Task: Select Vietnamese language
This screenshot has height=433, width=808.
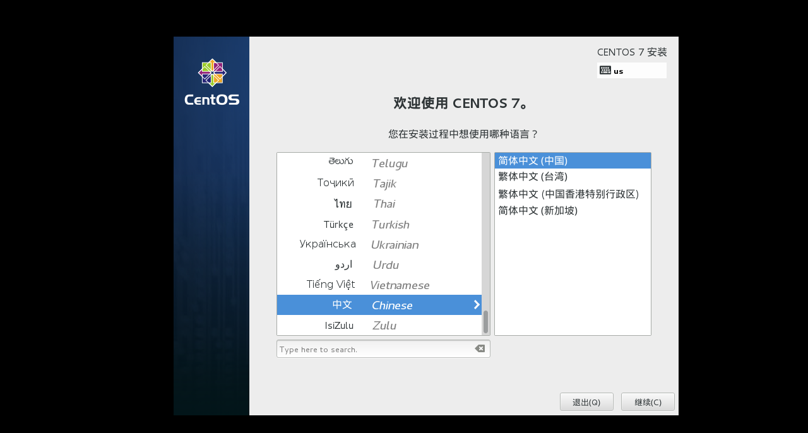Action: pyautogui.click(x=379, y=285)
